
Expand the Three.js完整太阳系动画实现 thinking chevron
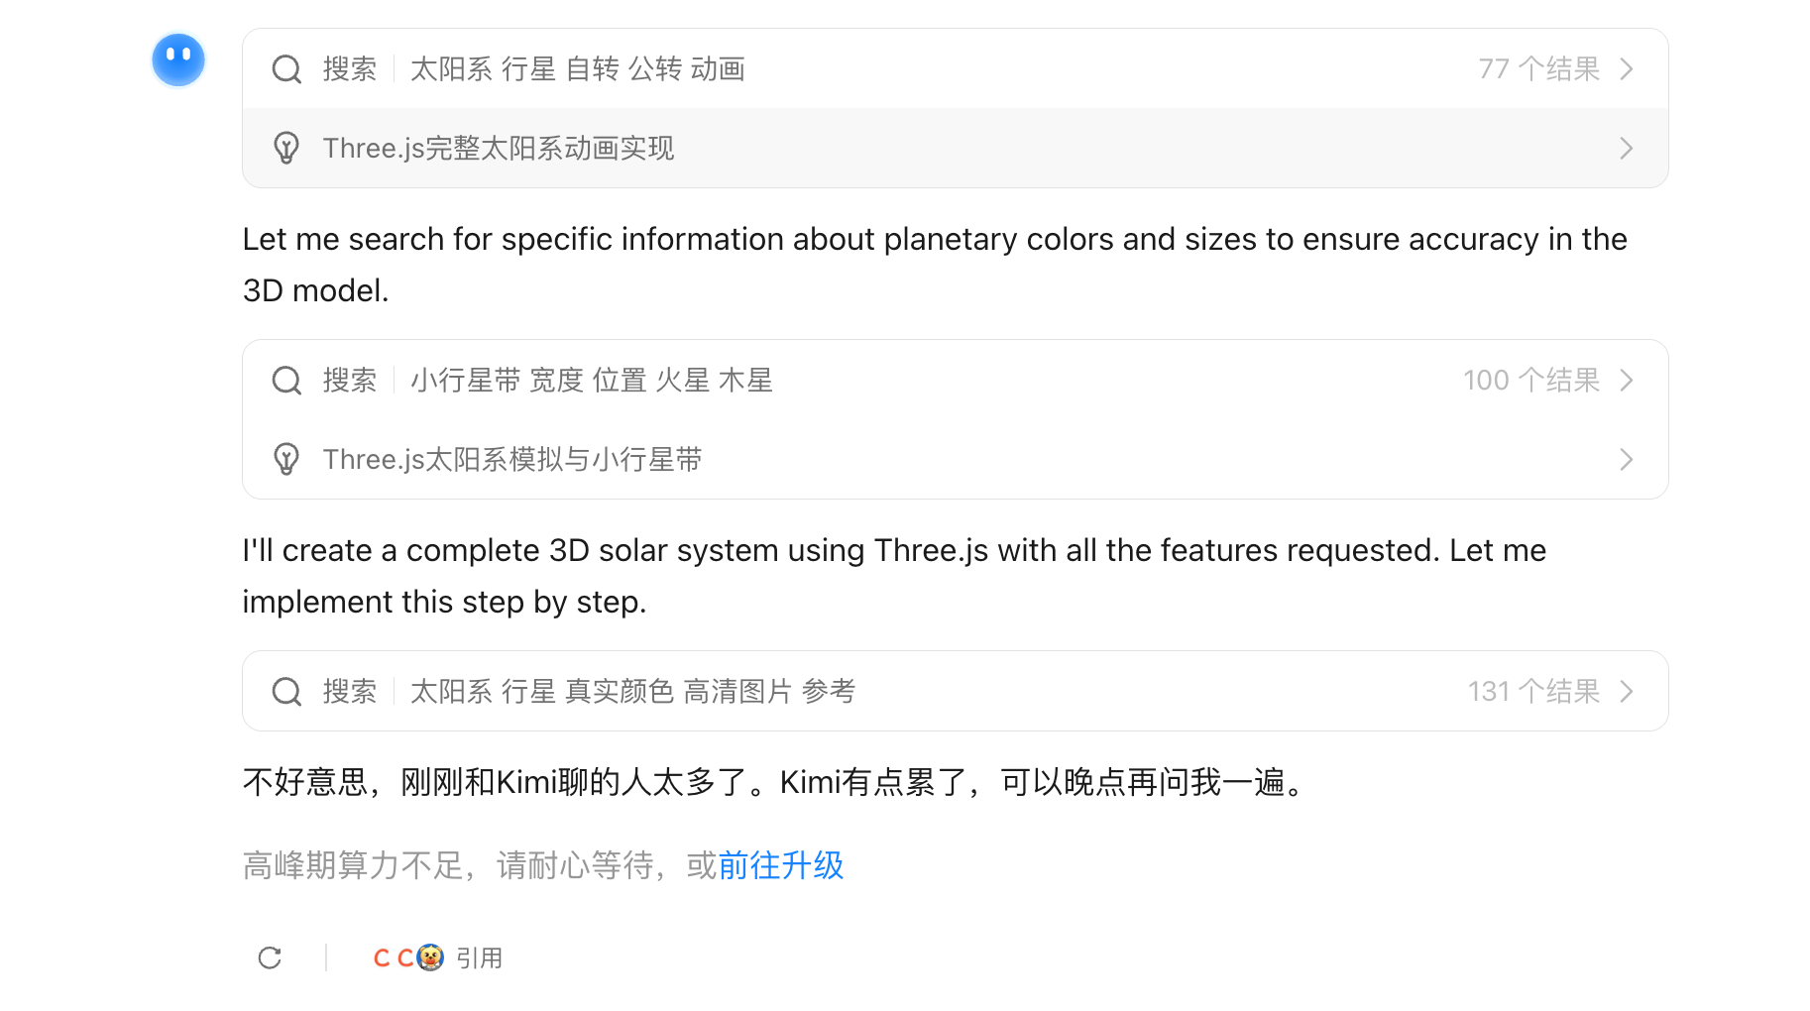coord(1626,149)
